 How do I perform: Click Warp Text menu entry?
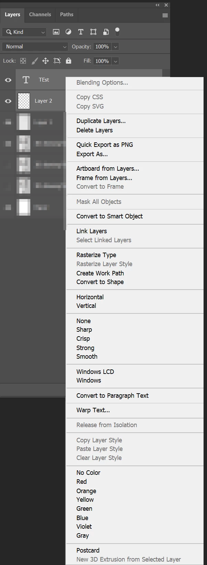tap(93, 410)
